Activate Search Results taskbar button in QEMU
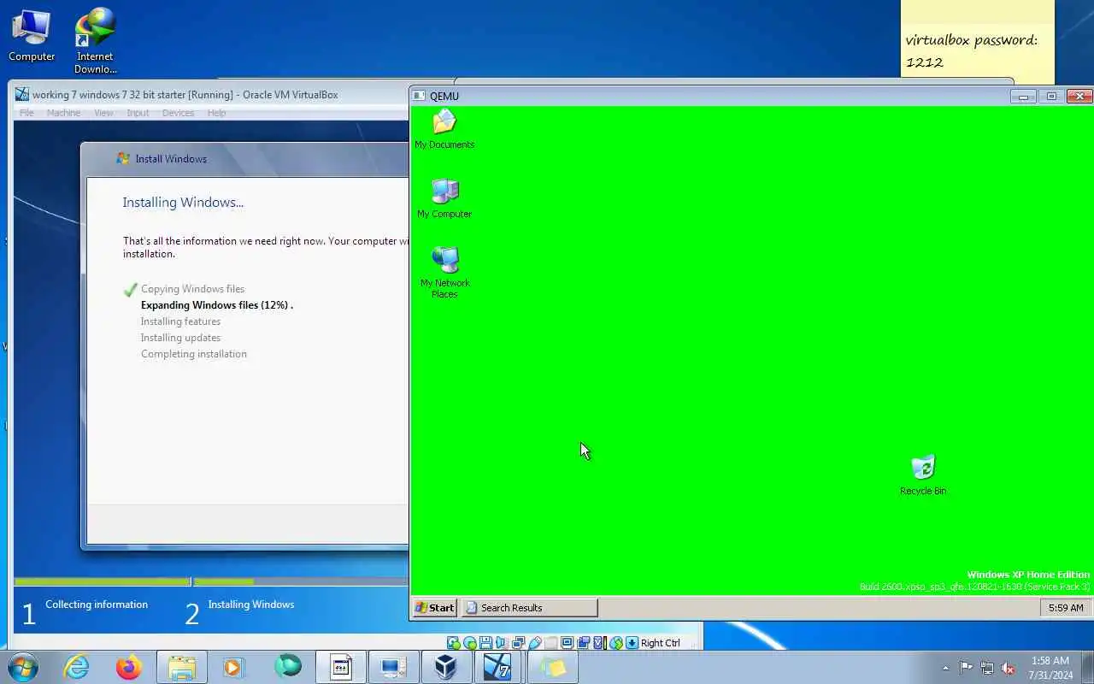1094x684 pixels. pos(529,608)
